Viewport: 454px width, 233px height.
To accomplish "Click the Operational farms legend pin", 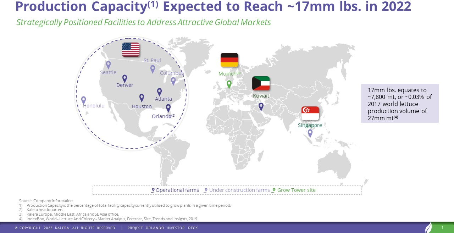I will pyautogui.click(x=153, y=190).
